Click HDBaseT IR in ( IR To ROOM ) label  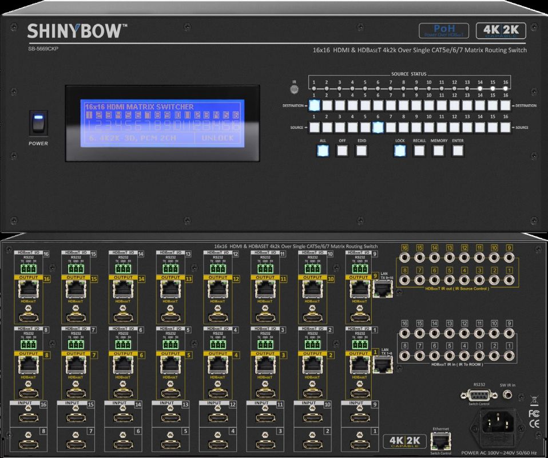click(457, 364)
